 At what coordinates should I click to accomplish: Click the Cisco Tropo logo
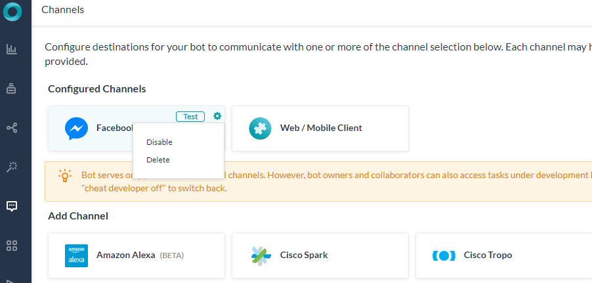(x=444, y=255)
